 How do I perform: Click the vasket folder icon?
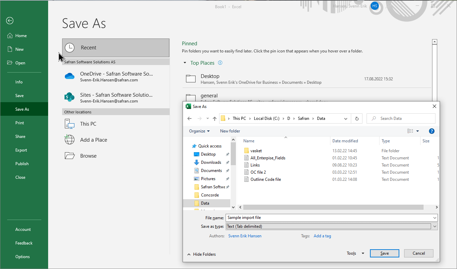click(247, 151)
